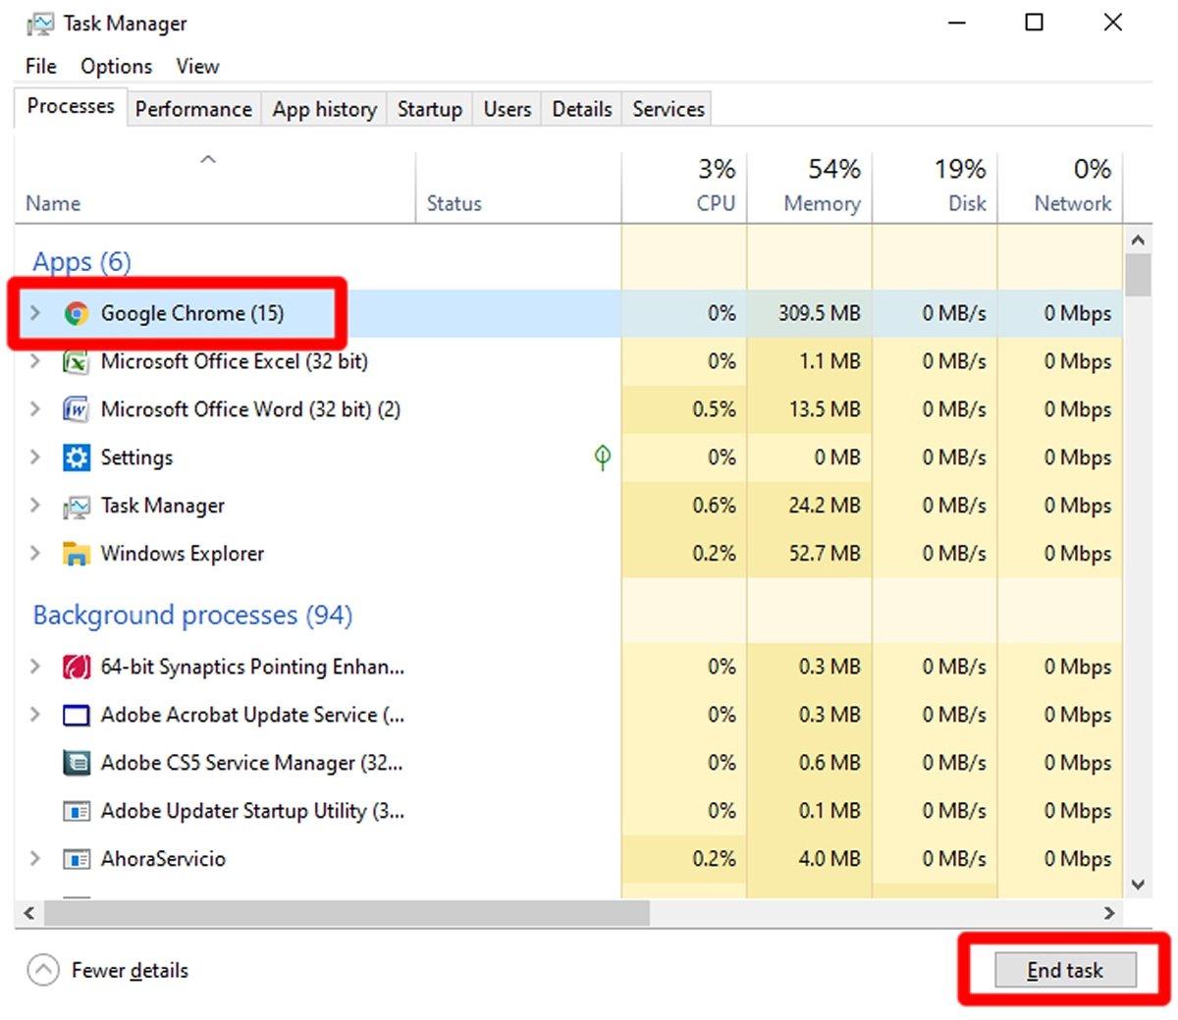
Task: Click the vertical scrollbar up arrow
Action: 1138,240
